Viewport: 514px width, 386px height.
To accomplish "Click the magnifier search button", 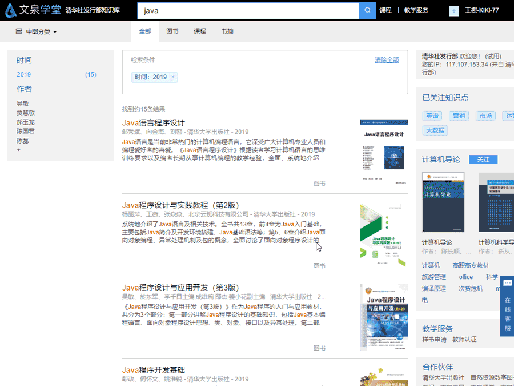I will tap(367, 10).
